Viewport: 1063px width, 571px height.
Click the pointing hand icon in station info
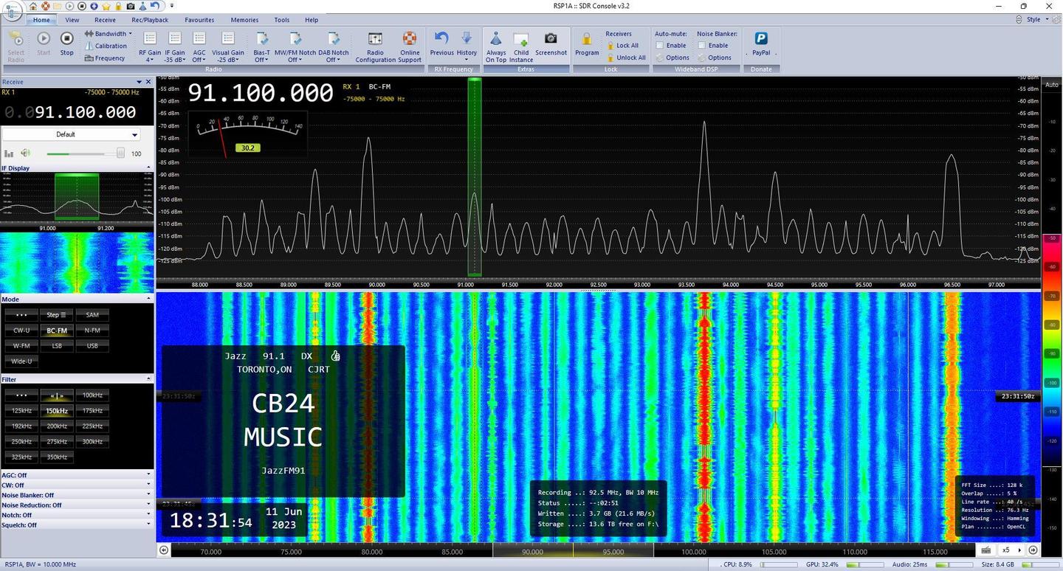335,356
